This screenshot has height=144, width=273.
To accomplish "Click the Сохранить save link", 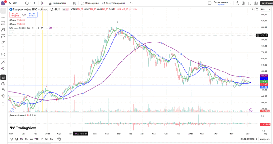I will [x=220, y=5].
